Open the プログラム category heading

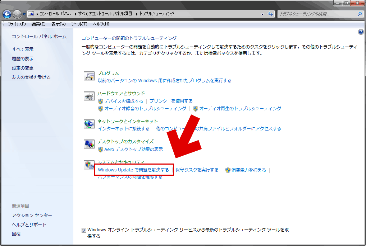[x=108, y=73]
